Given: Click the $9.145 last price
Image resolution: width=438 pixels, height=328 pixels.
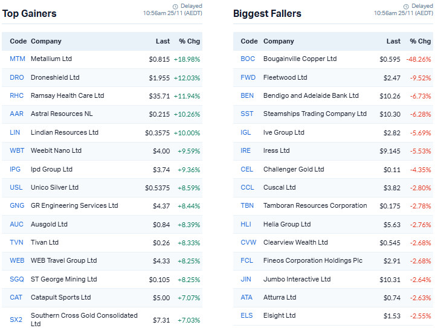Looking at the screenshot, I should tap(390, 151).
